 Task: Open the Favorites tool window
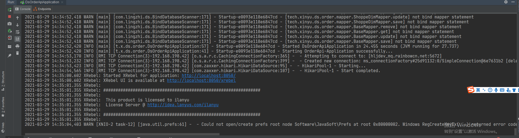coord(3,107)
